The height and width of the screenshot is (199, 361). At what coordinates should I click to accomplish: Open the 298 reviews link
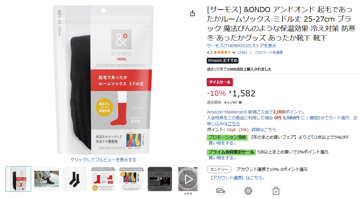(x=242, y=52)
